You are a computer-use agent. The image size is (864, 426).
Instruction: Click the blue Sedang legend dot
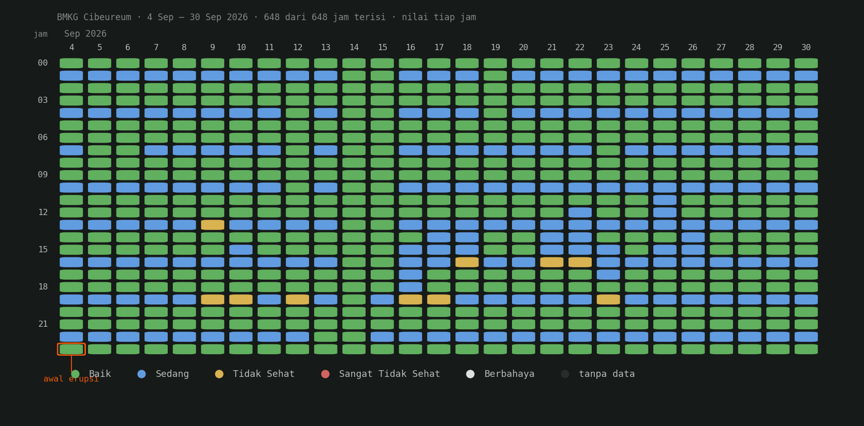(141, 374)
